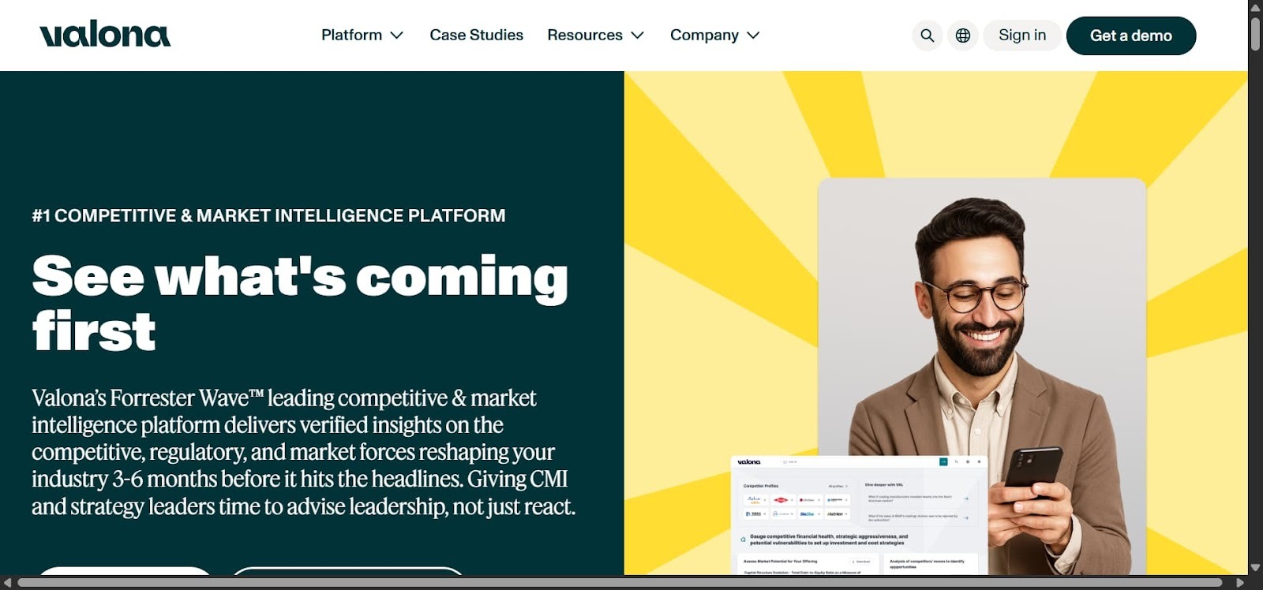Click the scroll down arrow
Viewport: 1263px width, 590px height.
coord(1255,567)
